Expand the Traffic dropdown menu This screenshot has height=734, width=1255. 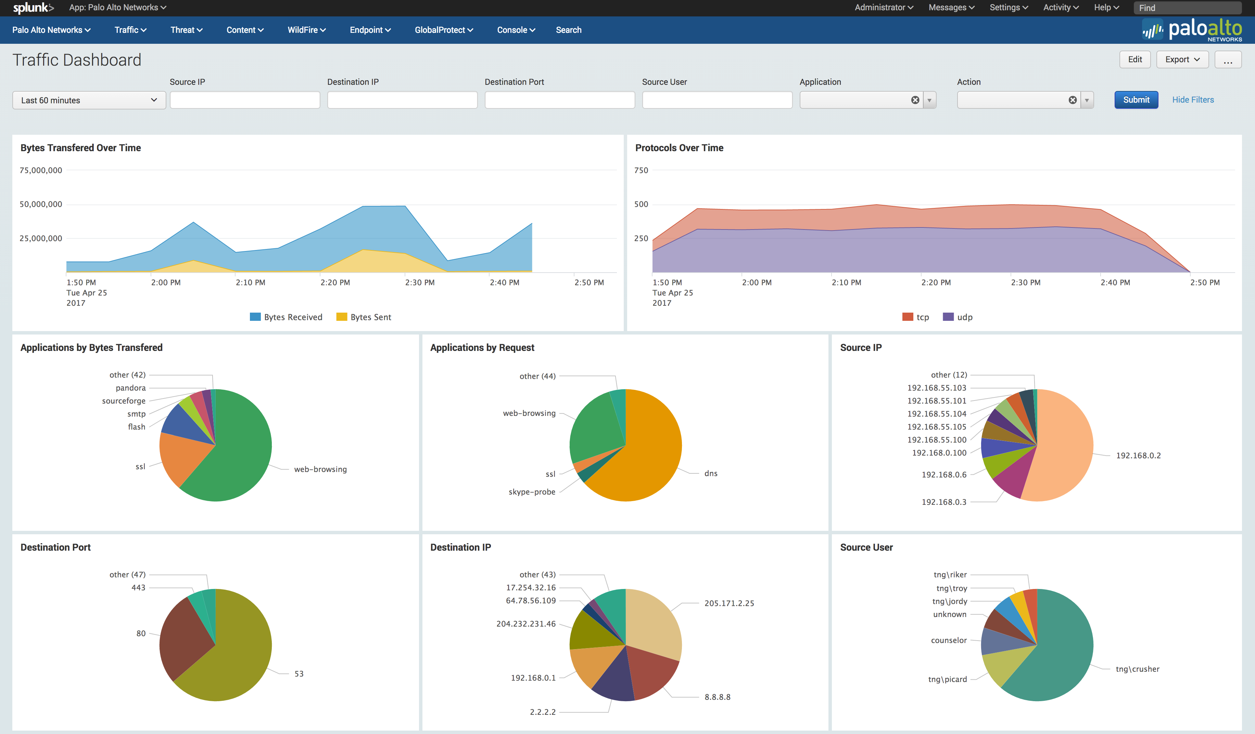coord(129,30)
